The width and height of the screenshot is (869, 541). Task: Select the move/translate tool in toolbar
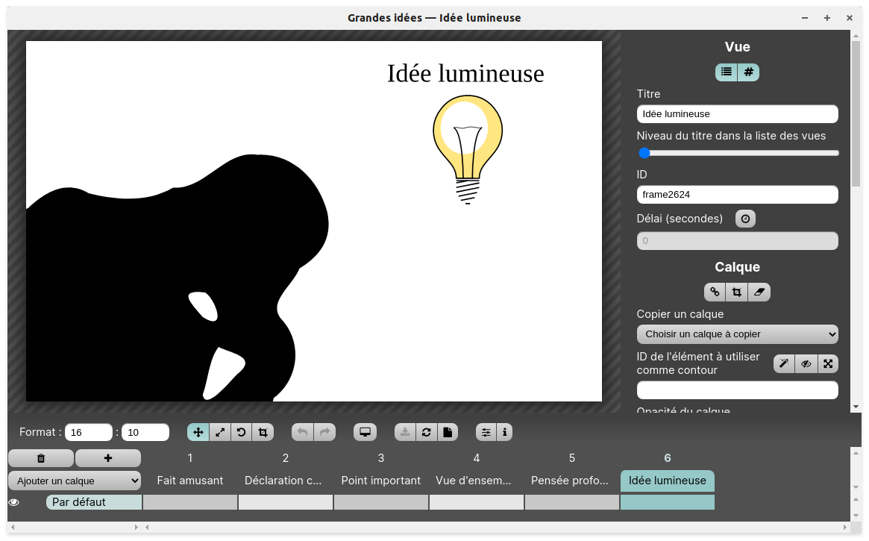(198, 432)
